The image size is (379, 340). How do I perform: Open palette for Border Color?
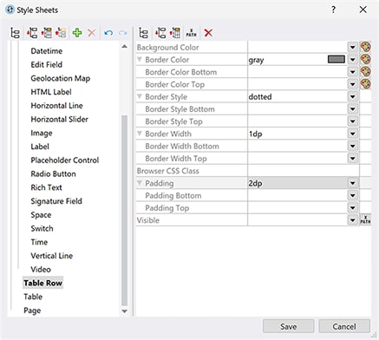pos(365,59)
